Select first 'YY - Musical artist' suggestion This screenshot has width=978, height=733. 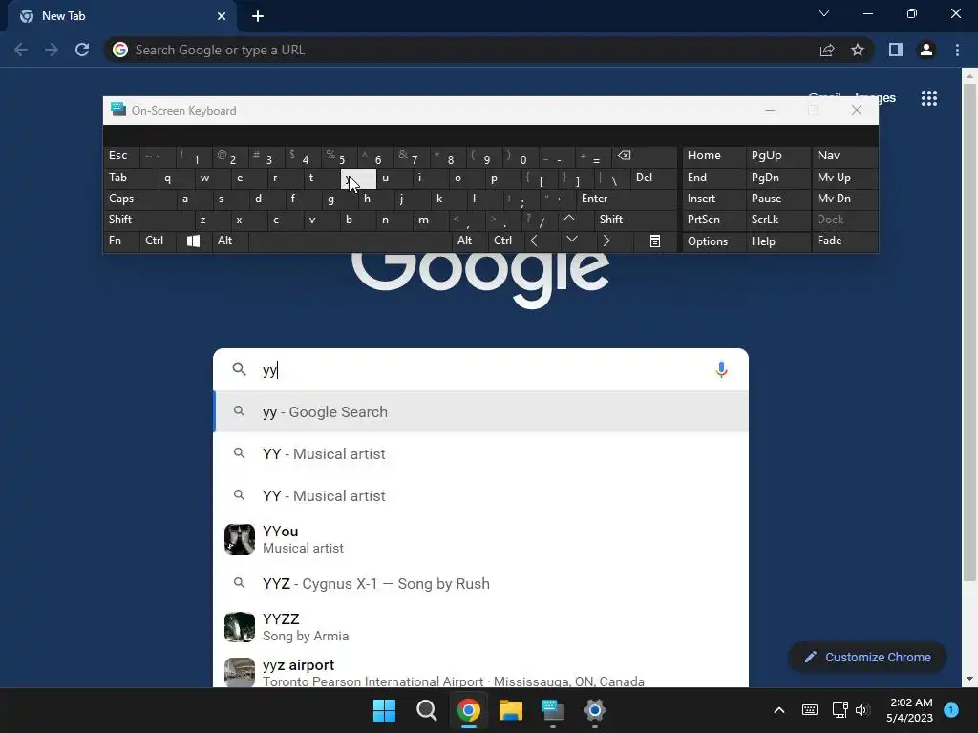[481, 453]
